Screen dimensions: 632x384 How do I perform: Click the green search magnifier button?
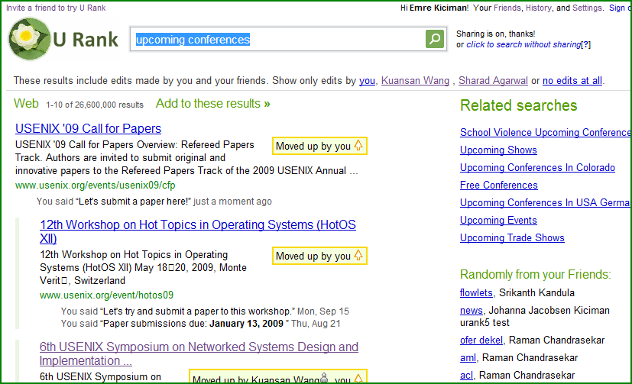435,39
